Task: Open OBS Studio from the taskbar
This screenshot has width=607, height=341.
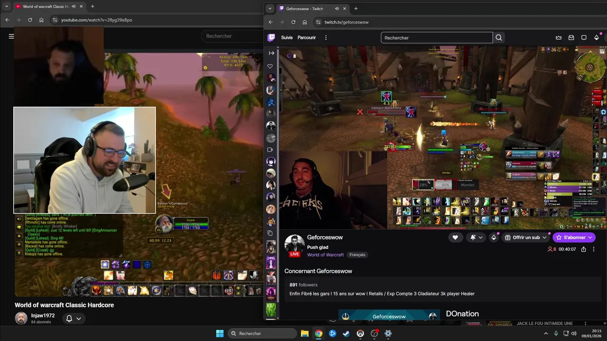Action: tap(374, 333)
